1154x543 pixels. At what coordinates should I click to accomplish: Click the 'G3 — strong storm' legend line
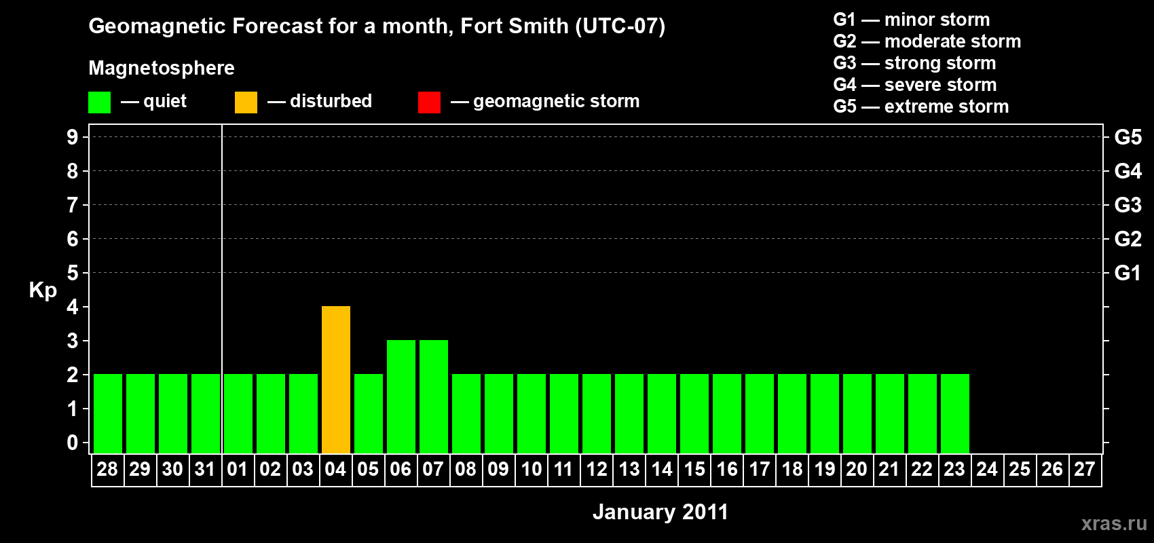coord(915,63)
